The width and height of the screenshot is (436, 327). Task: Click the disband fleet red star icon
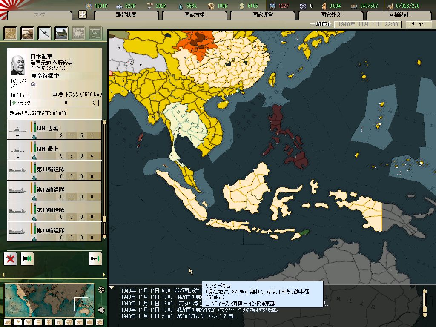pos(10,259)
